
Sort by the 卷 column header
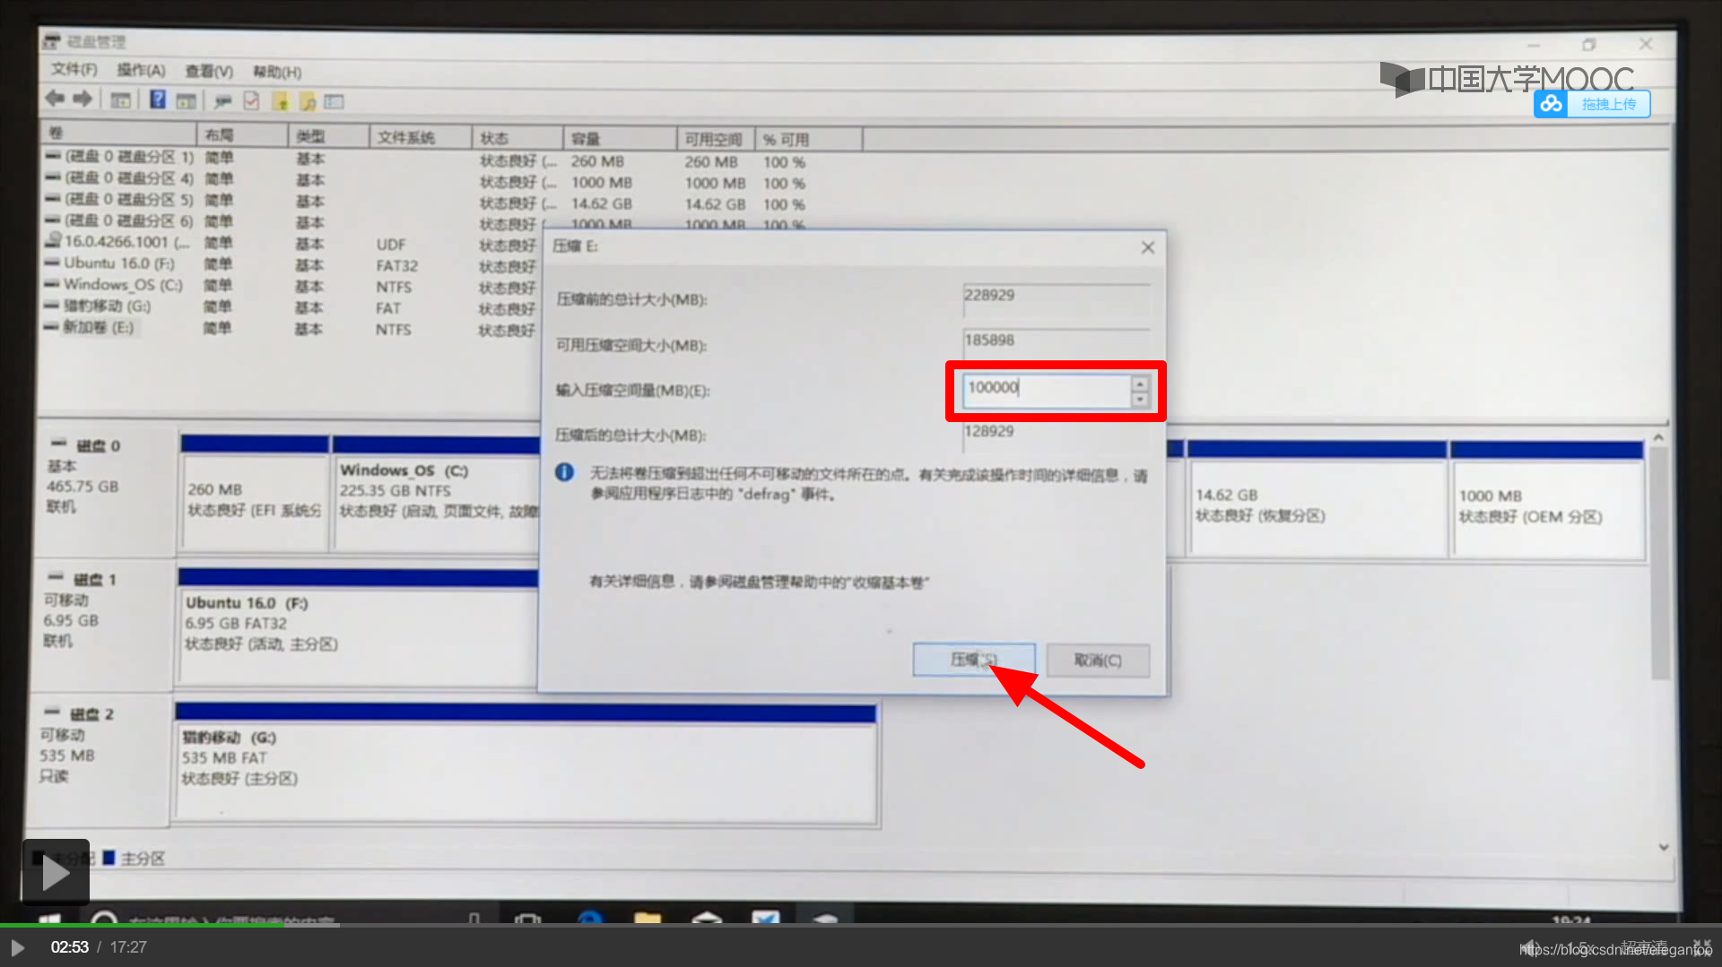pyautogui.click(x=118, y=134)
